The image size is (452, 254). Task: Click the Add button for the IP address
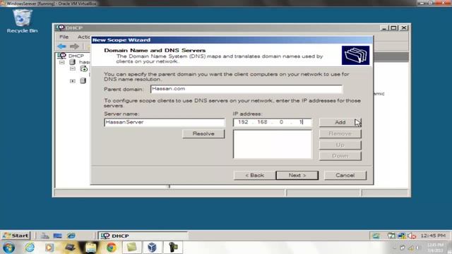340,122
